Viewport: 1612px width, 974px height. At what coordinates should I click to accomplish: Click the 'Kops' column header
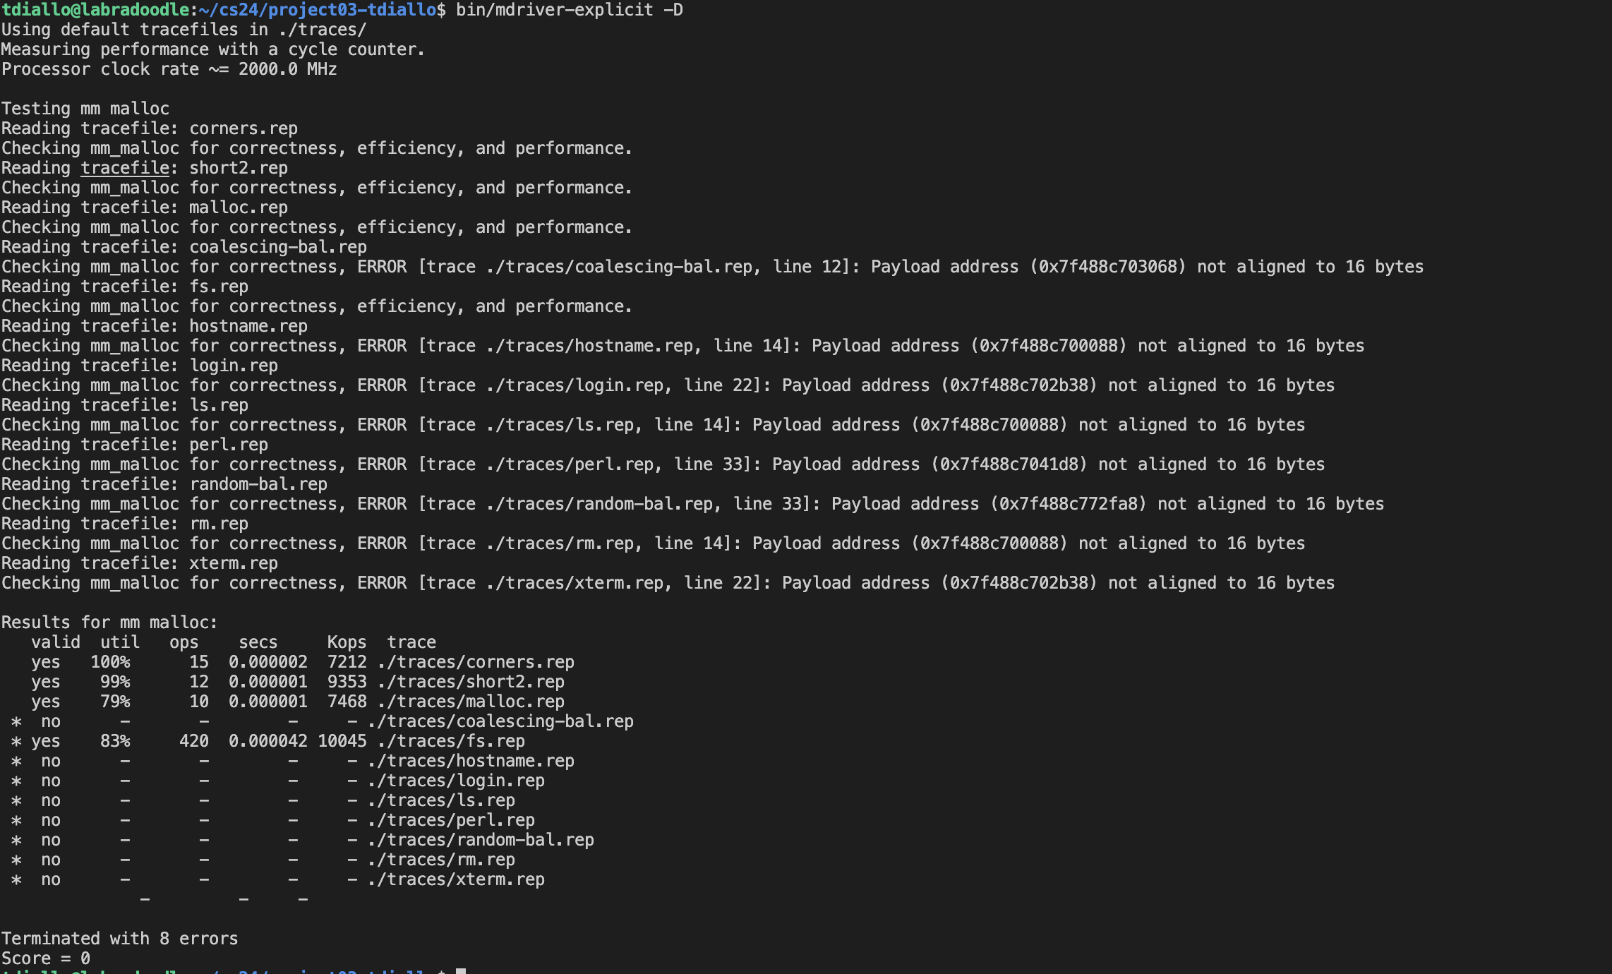click(347, 642)
